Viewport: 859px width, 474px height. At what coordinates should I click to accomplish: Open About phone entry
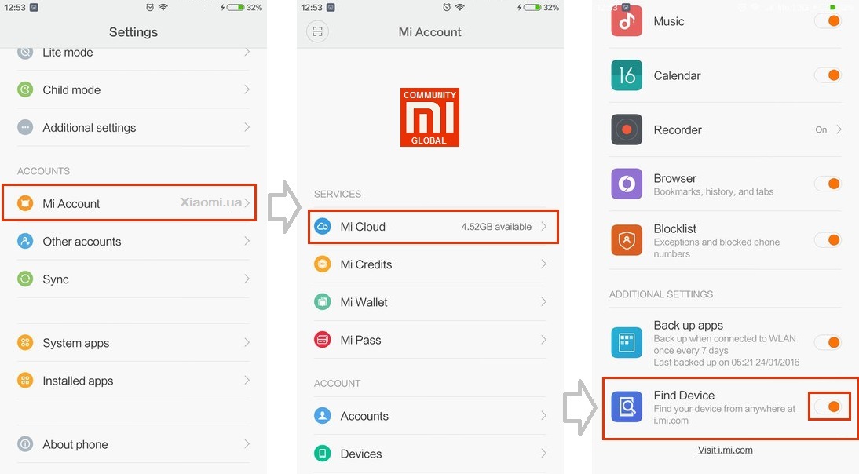click(133, 444)
